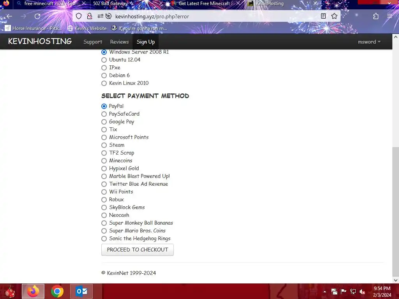Open the Extensions puzzle icon
Screen dimensions: 399x299
coord(376,16)
